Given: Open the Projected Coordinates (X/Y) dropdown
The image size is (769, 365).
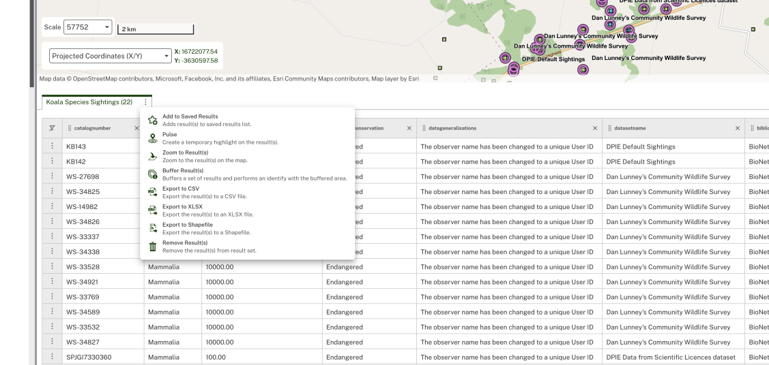Looking at the screenshot, I should tap(111, 56).
